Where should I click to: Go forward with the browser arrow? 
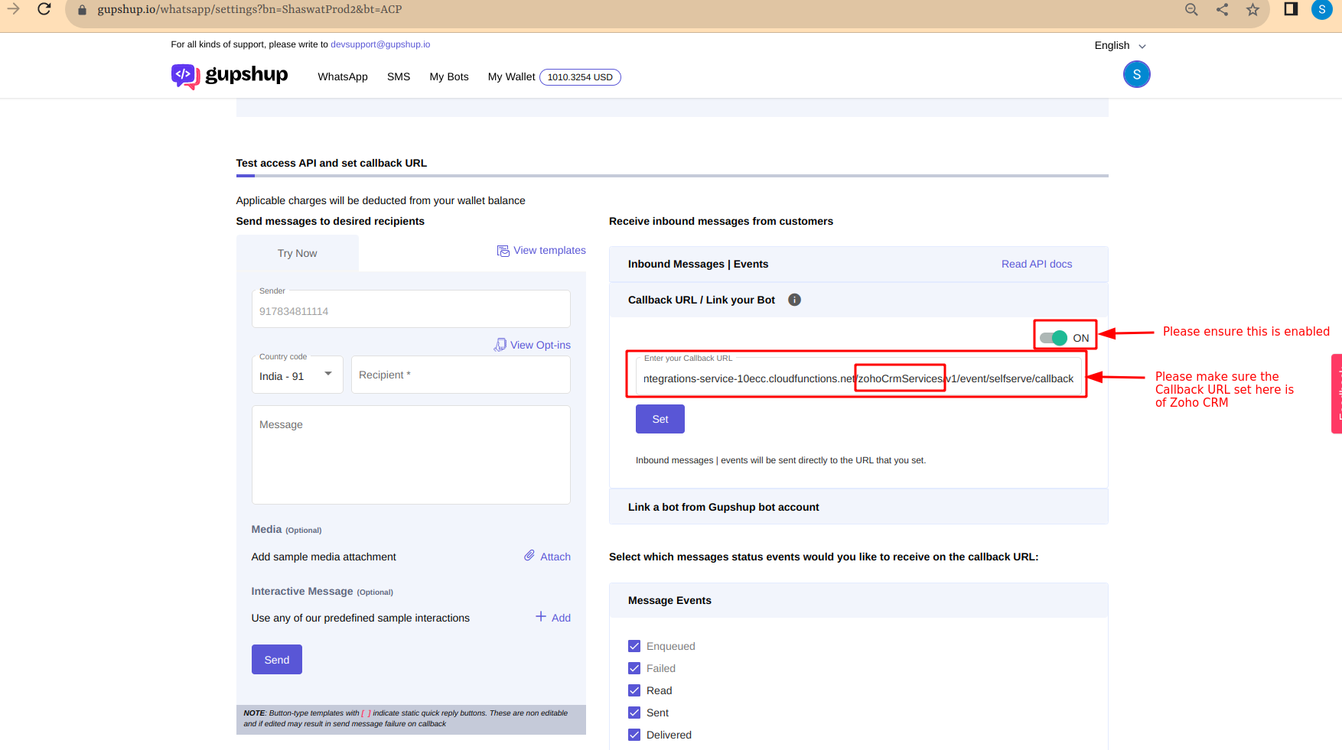(x=13, y=9)
